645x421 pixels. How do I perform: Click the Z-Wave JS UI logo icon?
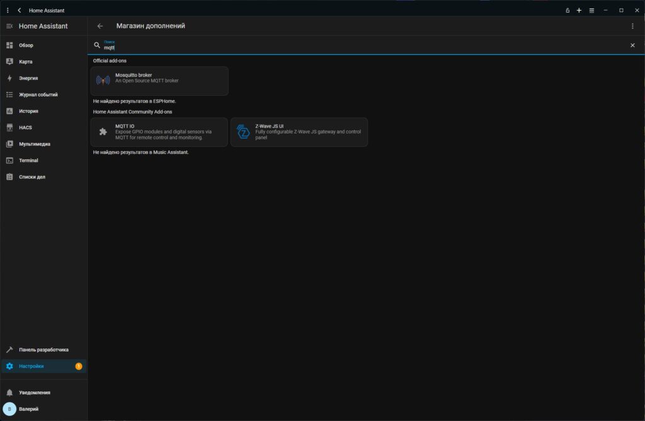tap(243, 132)
